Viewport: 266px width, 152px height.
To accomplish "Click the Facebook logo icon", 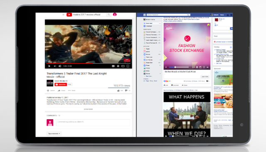I will 145,15.
